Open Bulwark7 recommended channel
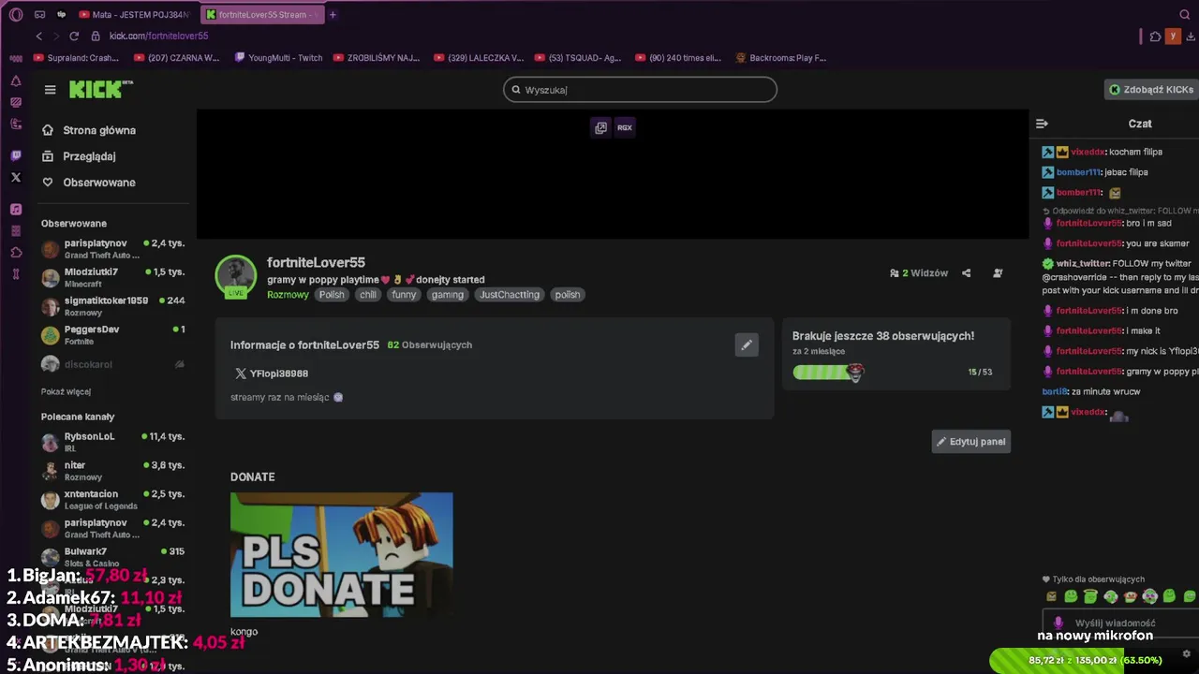The width and height of the screenshot is (1199, 674). pos(113,557)
